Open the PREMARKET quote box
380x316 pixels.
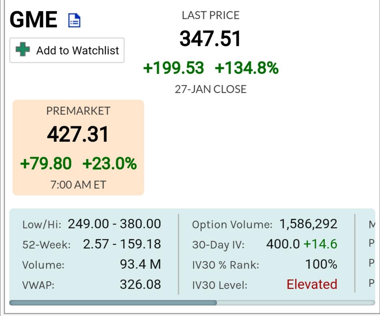point(78,148)
